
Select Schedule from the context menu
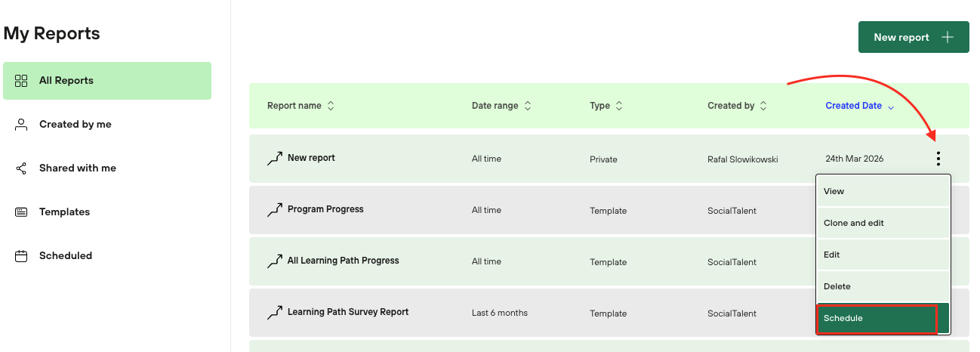tap(877, 319)
